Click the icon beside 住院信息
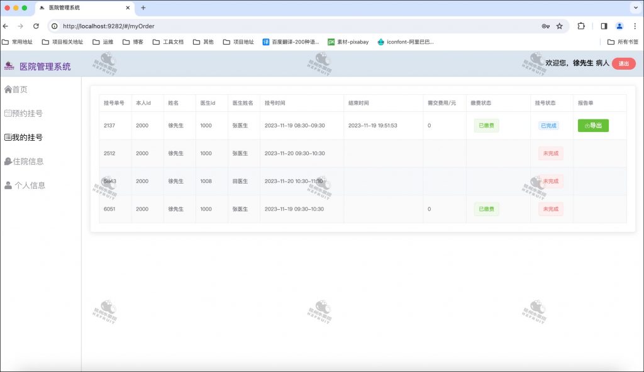644x372 pixels. (8, 161)
